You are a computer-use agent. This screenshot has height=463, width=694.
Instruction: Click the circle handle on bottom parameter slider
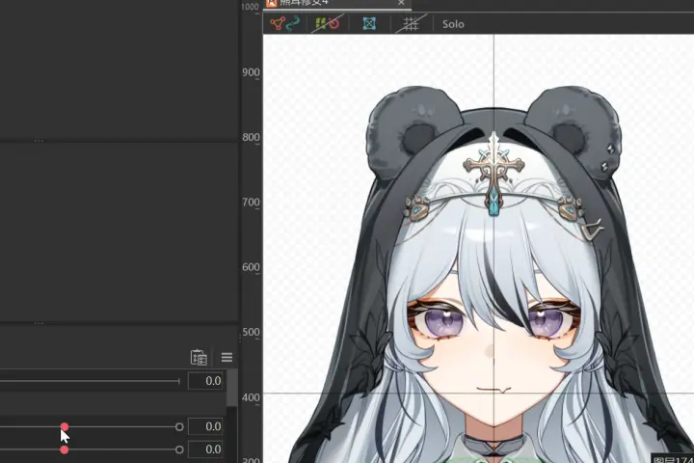(x=179, y=449)
